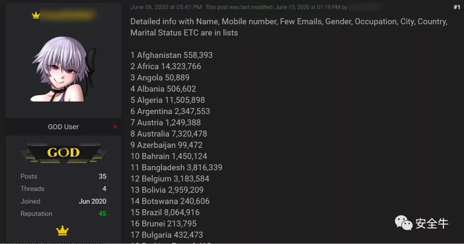Click the Threads count 4
The height and width of the screenshot is (244, 464).
pyautogui.click(x=104, y=189)
